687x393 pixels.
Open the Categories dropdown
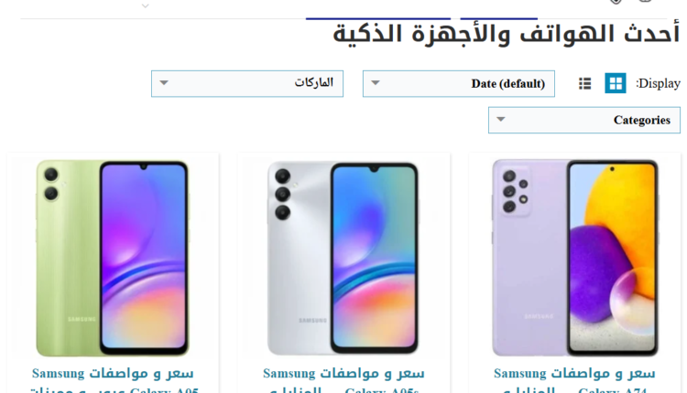(x=584, y=120)
